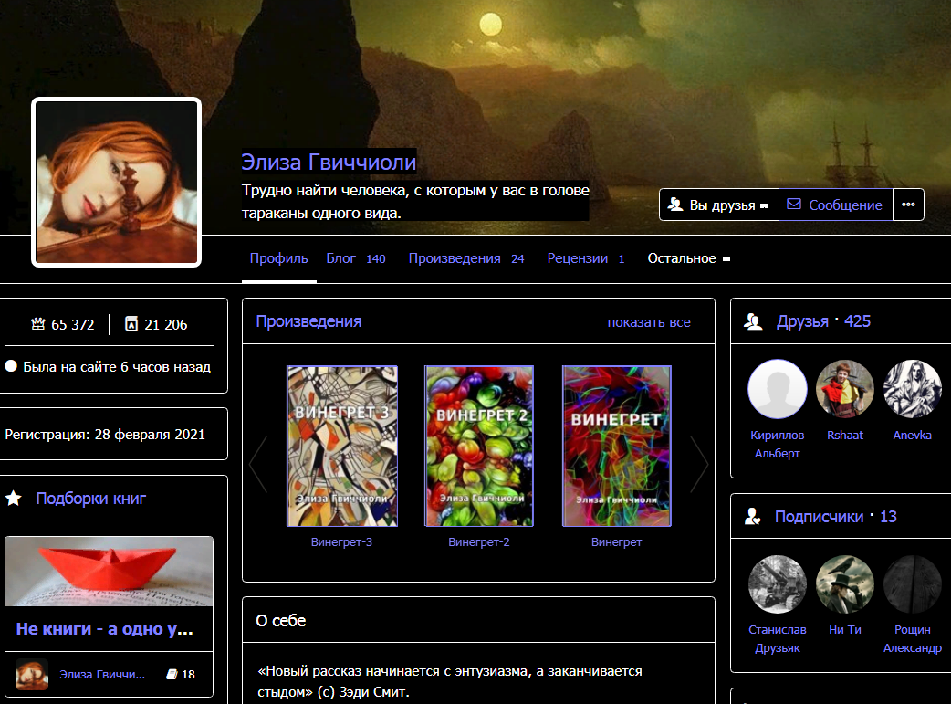Screen dimensions: 951x704
Task: Click the Подписчики panel icon
Action: tap(753, 517)
